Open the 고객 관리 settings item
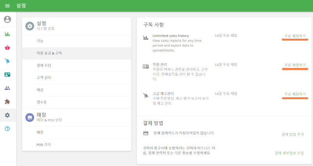The image size is (313, 166). (x=43, y=78)
